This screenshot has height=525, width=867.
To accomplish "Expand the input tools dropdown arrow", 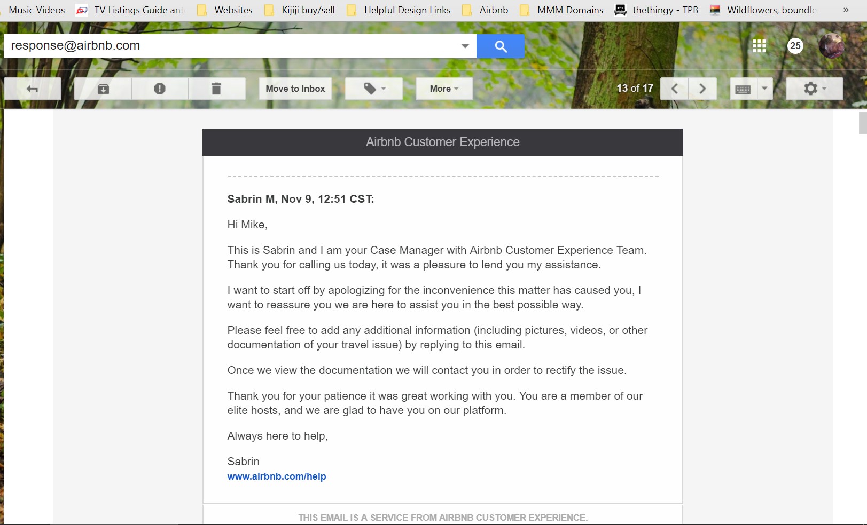I will [764, 89].
